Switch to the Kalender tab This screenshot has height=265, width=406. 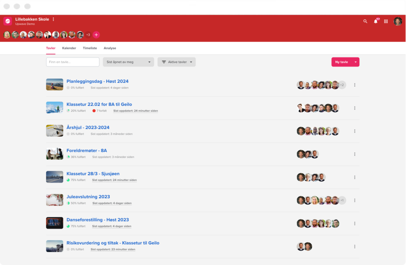[69, 48]
